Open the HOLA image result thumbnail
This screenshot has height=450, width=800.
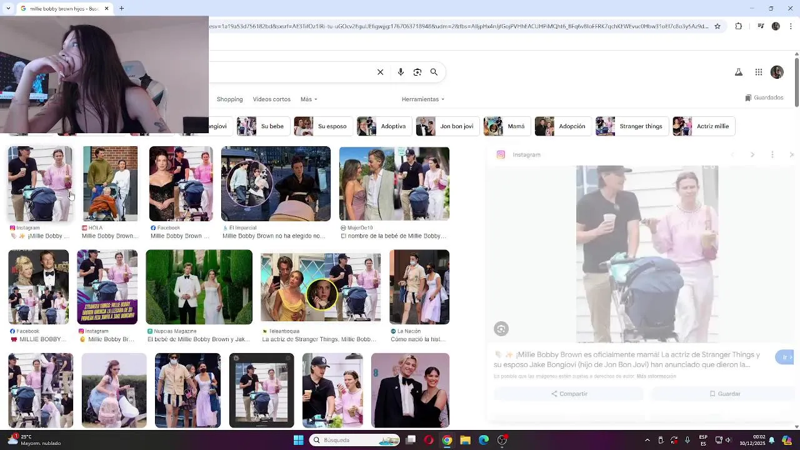click(110, 184)
